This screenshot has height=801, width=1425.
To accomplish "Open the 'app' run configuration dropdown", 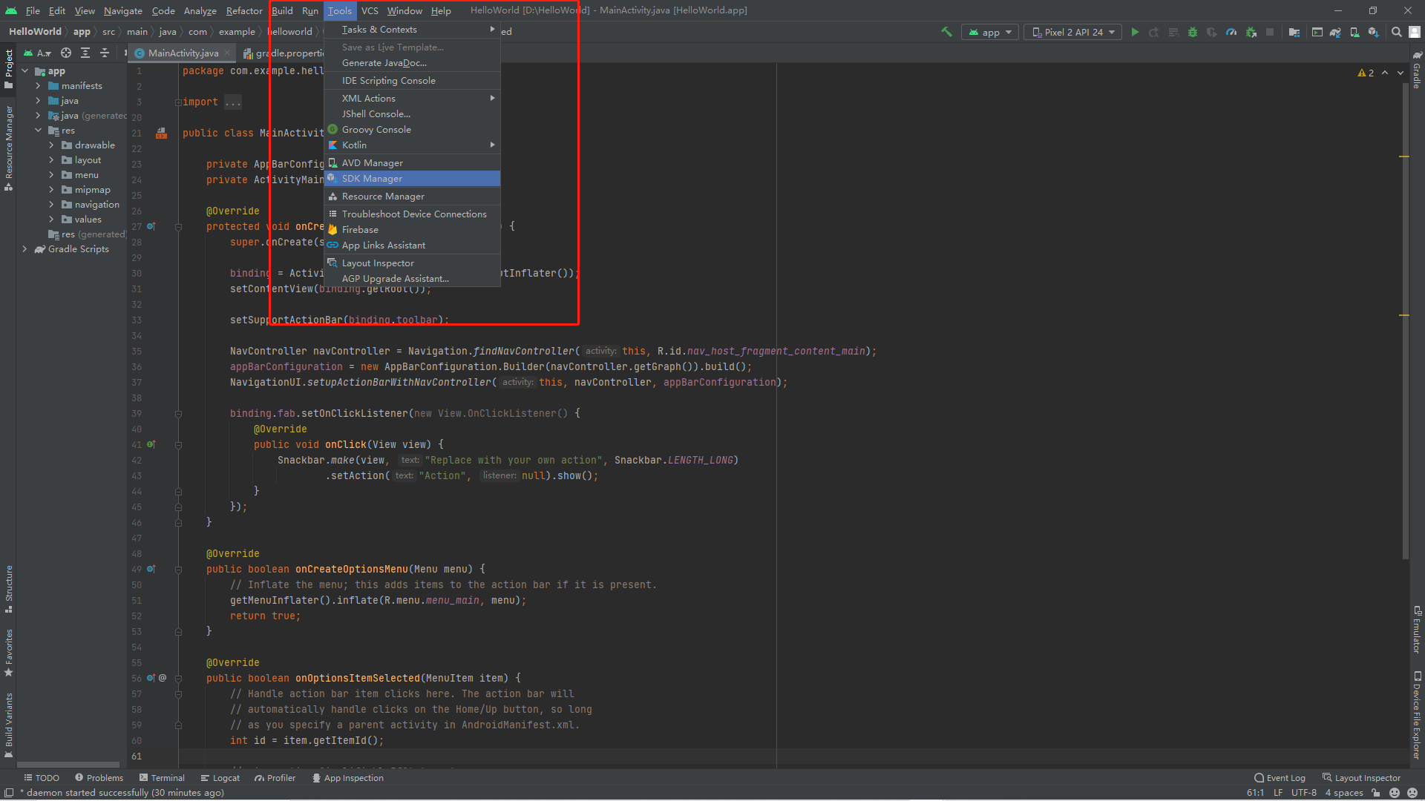I will (x=989, y=32).
